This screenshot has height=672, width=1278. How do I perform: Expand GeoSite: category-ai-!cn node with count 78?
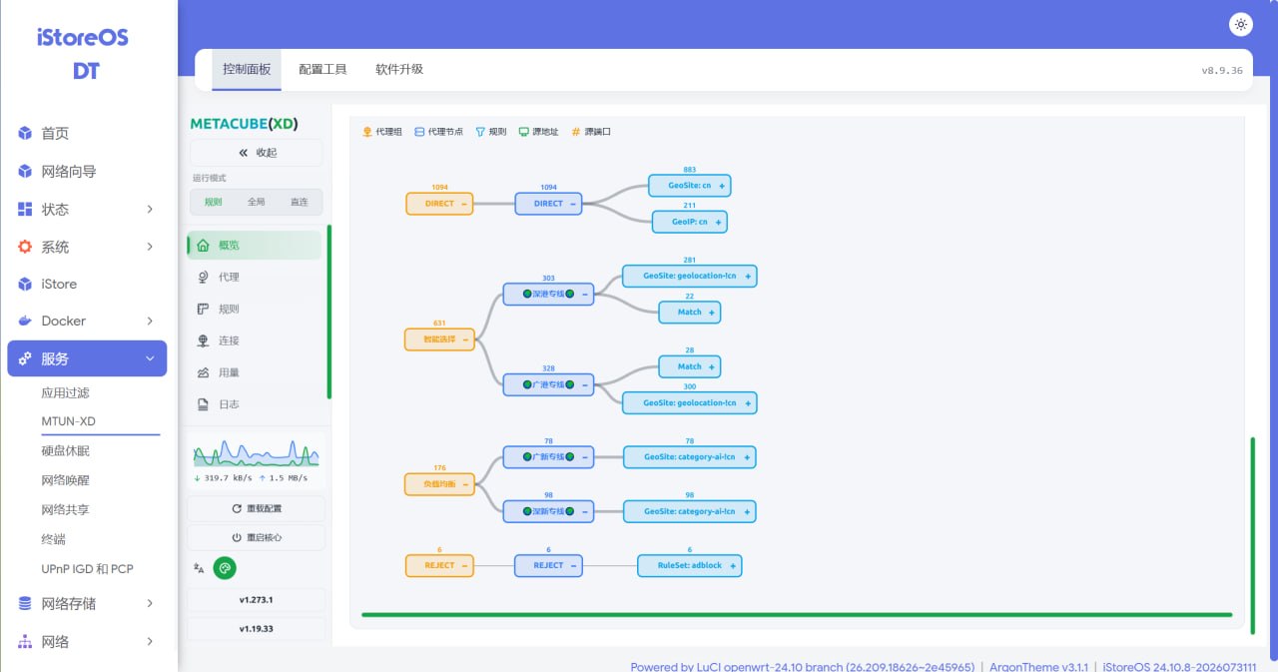tap(747, 457)
